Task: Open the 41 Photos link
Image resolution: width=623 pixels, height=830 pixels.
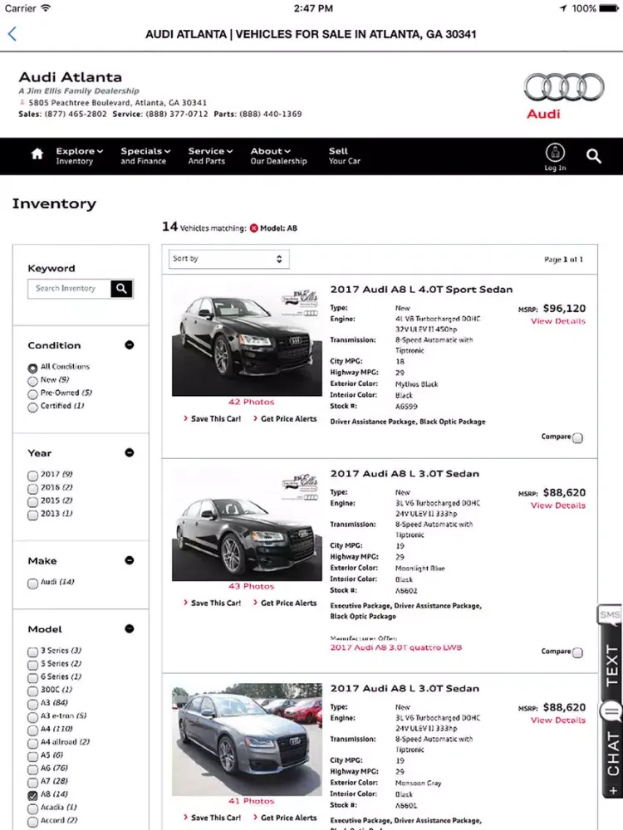Action: [251, 802]
